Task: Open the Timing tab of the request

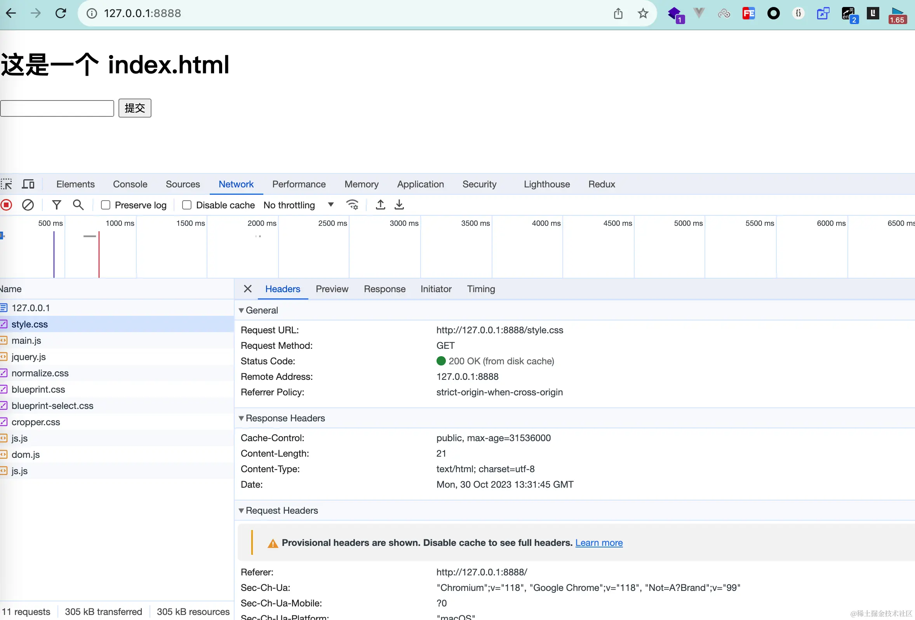Action: 481,289
